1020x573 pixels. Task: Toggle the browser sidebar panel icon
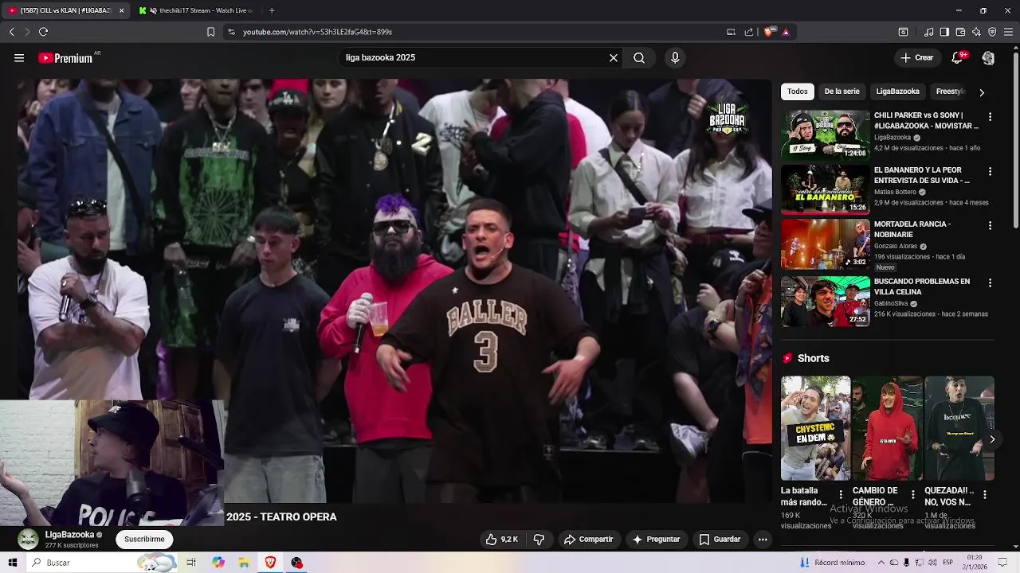coord(944,32)
